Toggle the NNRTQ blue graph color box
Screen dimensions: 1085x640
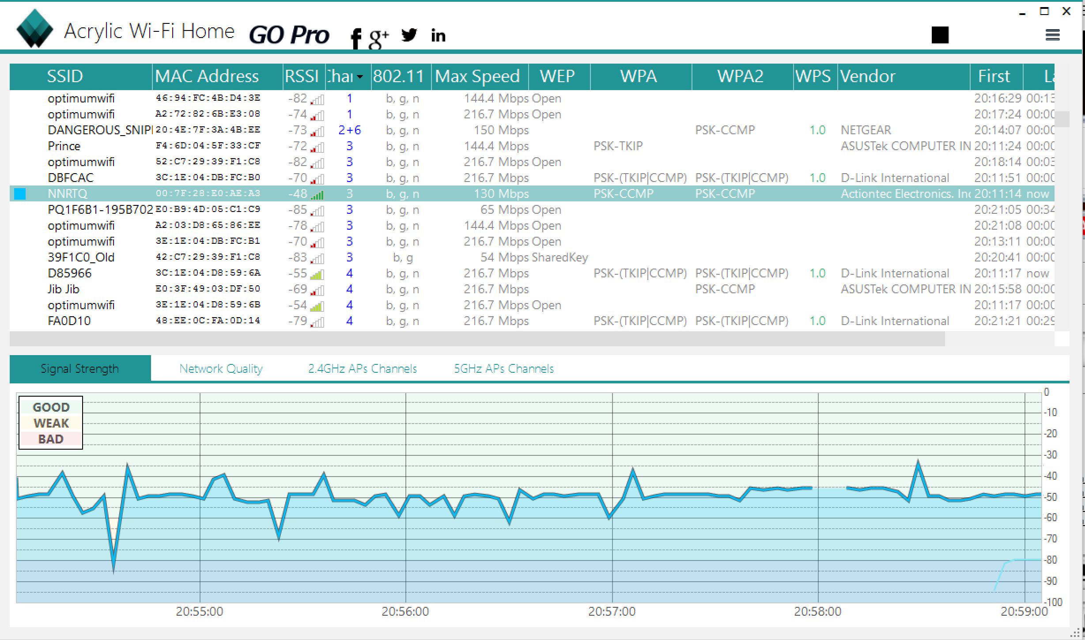pyautogui.click(x=20, y=194)
